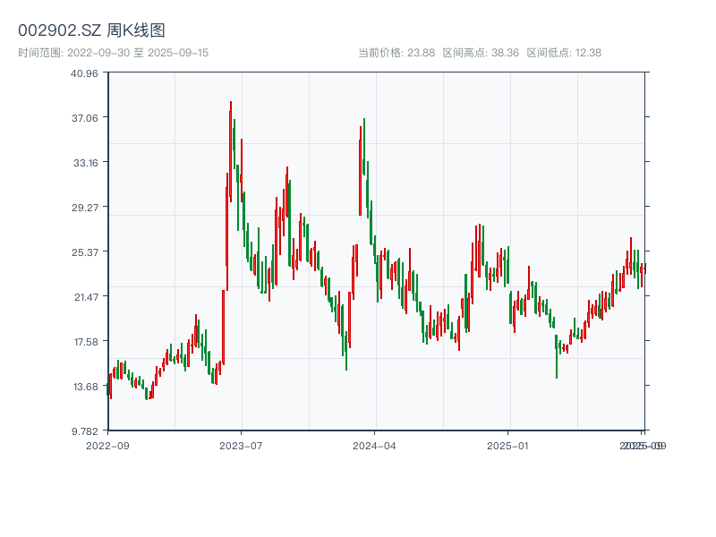
Task: Click the 33.16 y-axis label
Action: [85, 163]
